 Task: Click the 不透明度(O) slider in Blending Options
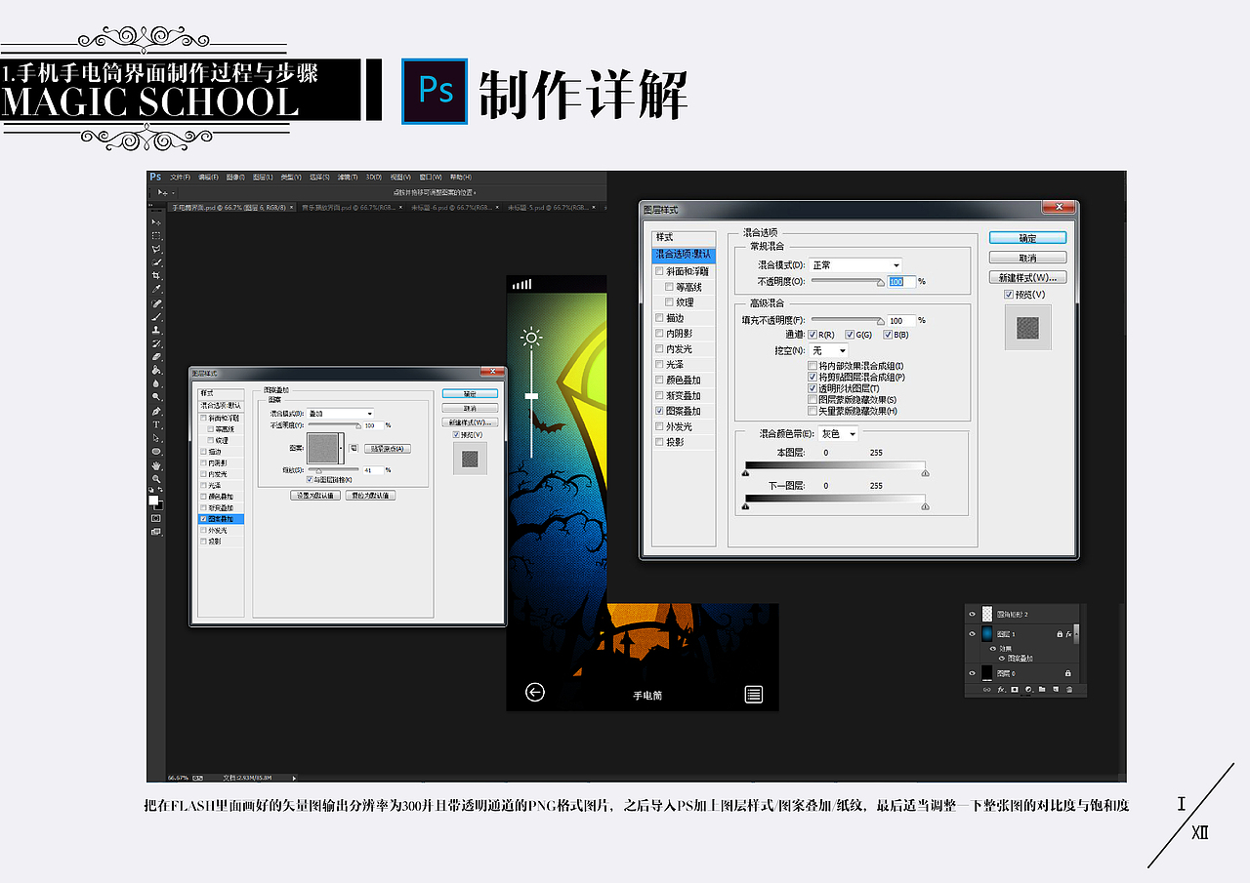(x=848, y=282)
